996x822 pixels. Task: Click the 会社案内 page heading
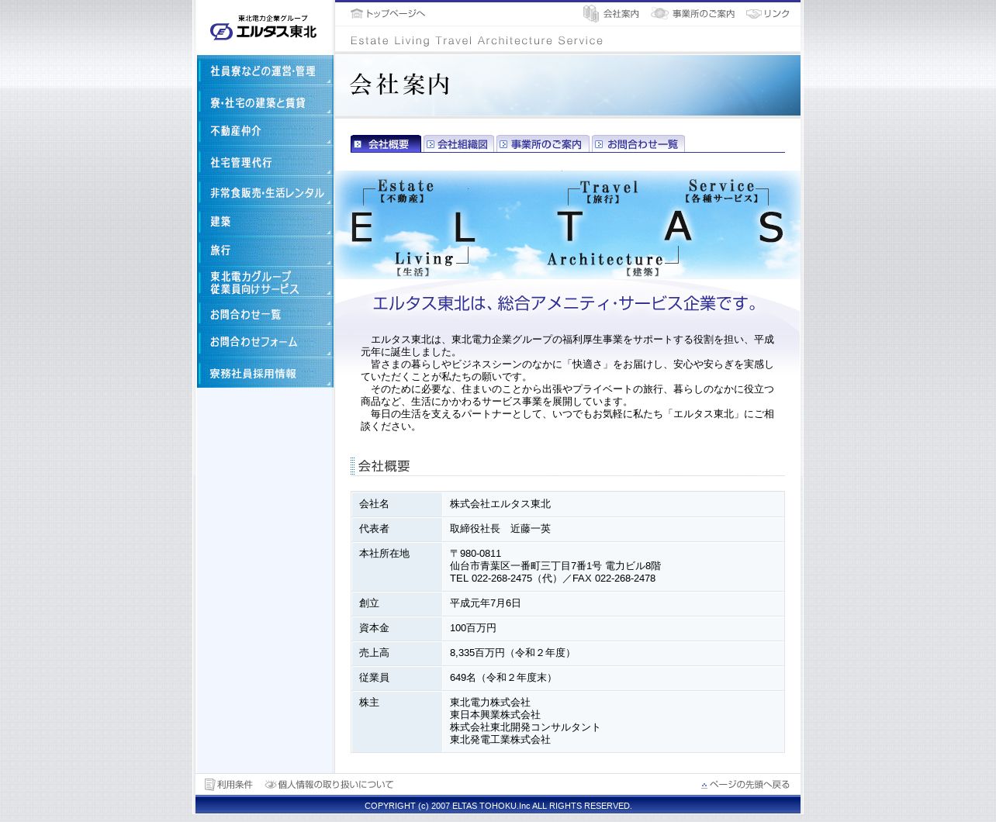pos(400,84)
